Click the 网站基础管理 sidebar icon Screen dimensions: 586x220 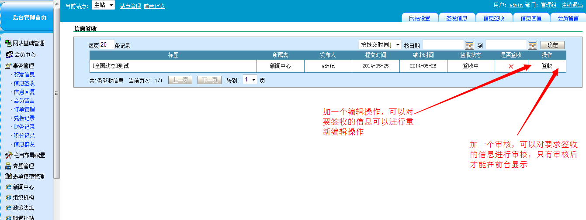pyautogui.click(x=8, y=43)
